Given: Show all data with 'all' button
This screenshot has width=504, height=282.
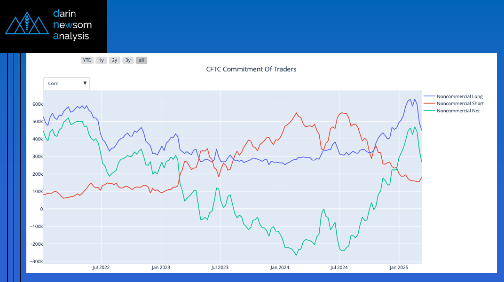Looking at the screenshot, I should 142,60.
